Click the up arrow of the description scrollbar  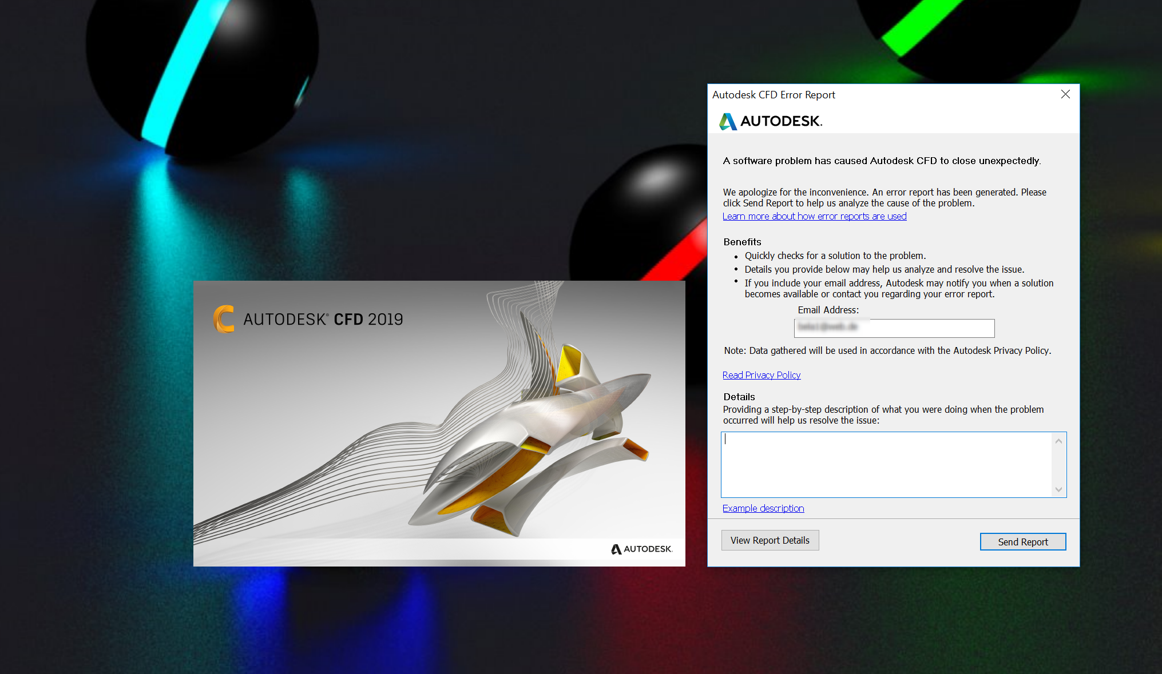point(1059,441)
